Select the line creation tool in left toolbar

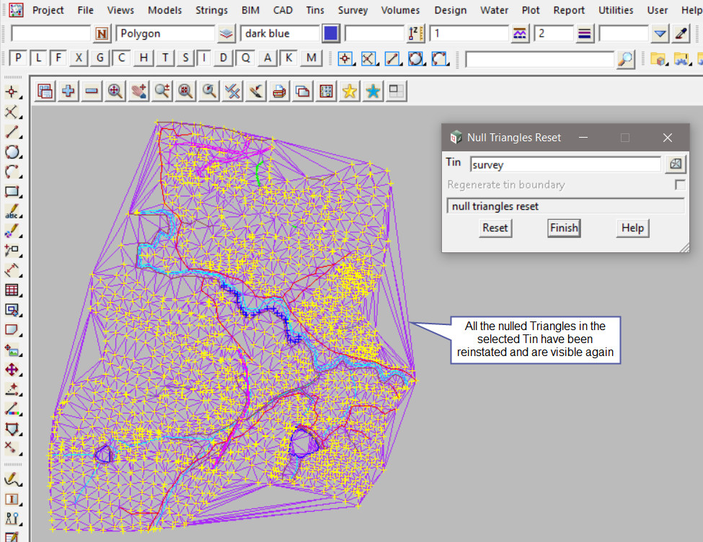click(x=12, y=132)
